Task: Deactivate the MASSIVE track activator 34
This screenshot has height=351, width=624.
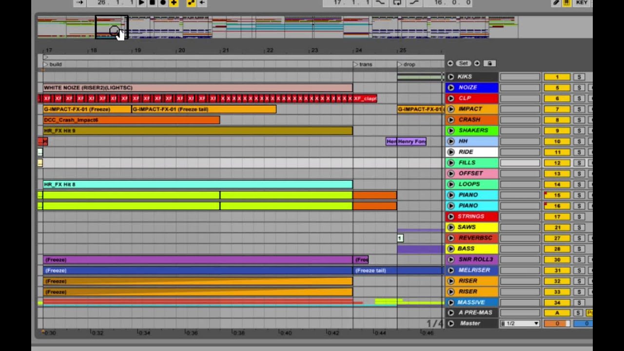Action: click(557, 302)
